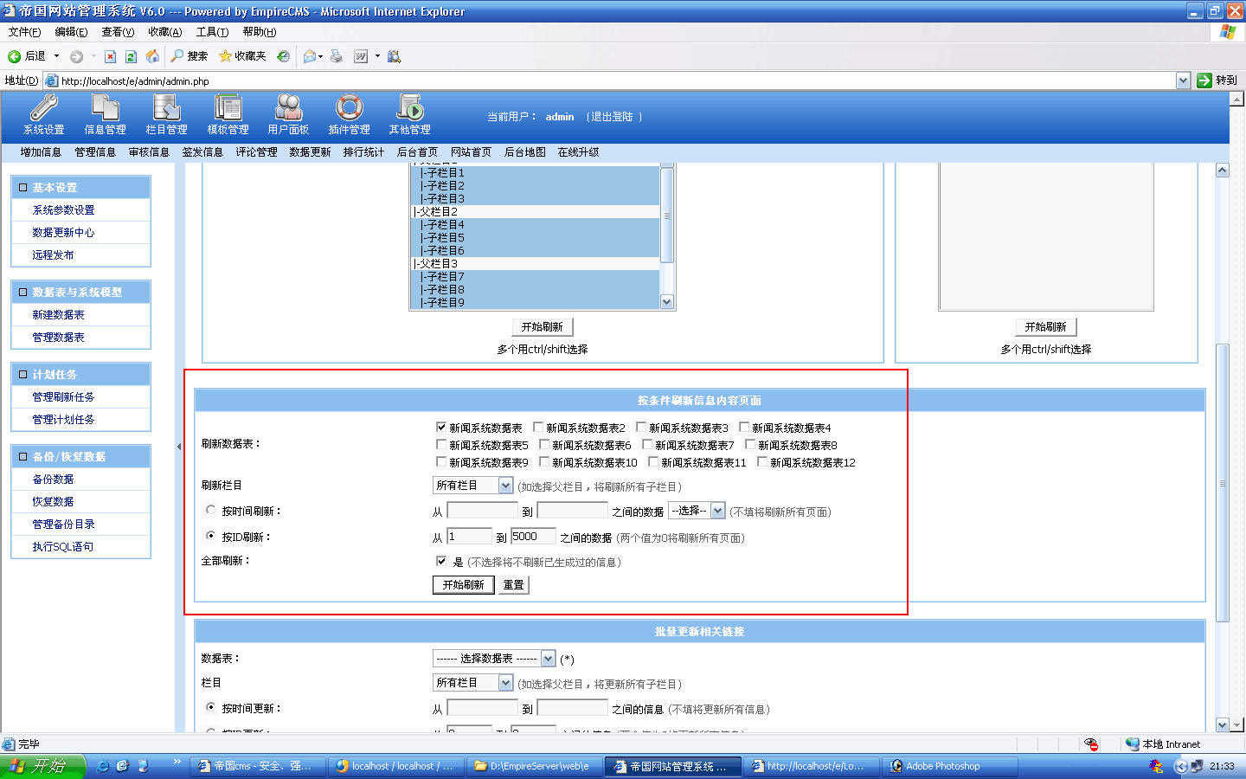
Task: Click the 用户面板 people icon
Action: [x=288, y=107]
